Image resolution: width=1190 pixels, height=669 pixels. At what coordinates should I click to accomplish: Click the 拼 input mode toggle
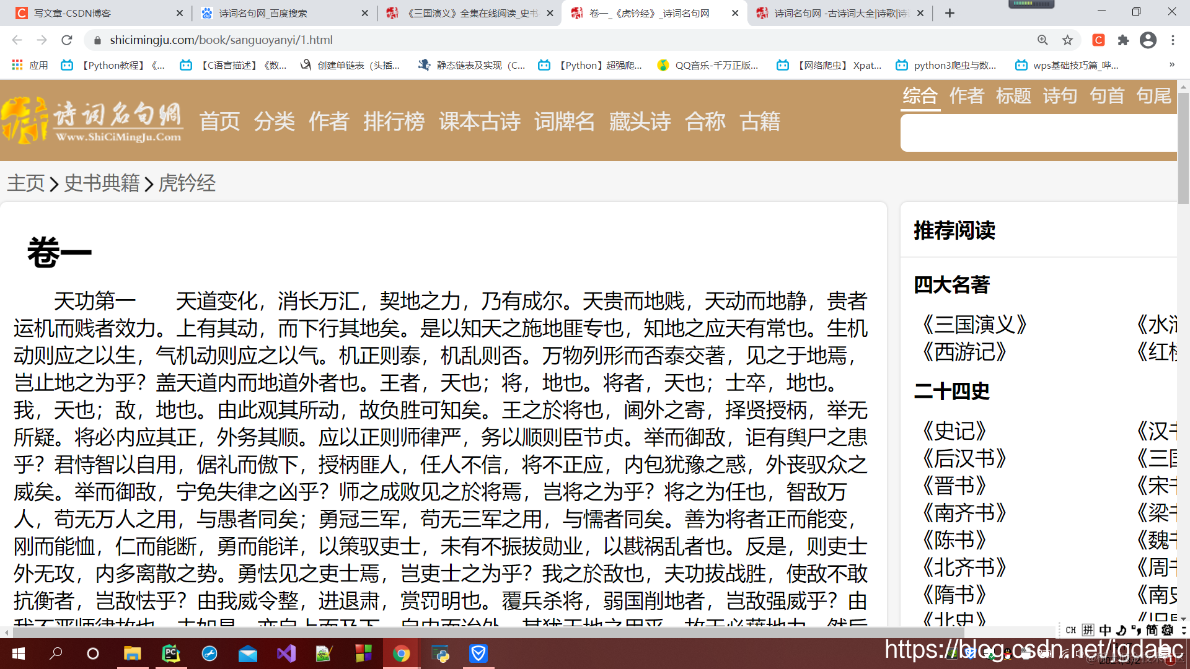click(x=1088, y=630)
